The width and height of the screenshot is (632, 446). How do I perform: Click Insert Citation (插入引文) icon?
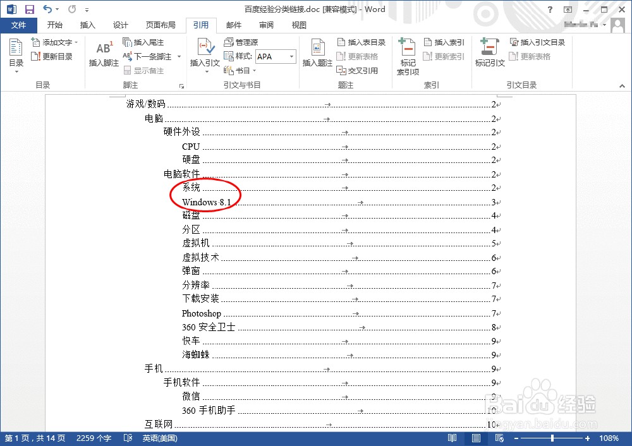click(205, 47)
